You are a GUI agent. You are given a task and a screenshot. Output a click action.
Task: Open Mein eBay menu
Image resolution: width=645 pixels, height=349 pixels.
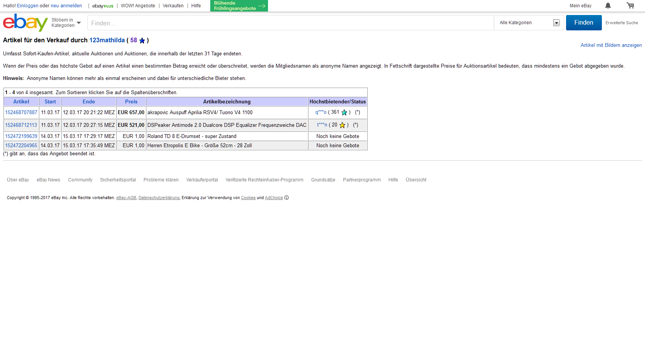pyautogui.click(x=581, y=6)
